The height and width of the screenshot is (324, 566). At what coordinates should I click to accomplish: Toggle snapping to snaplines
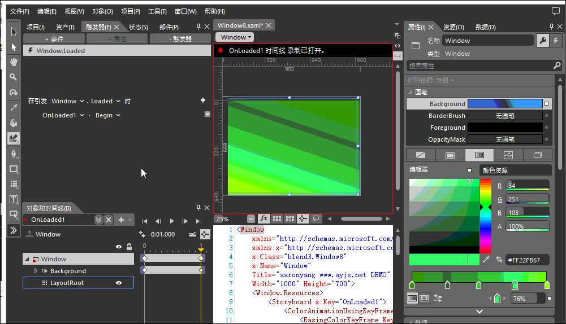point(303,218)
